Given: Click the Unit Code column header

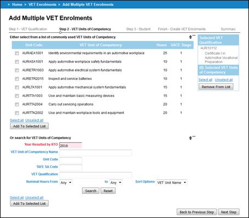Looking at the screenshot, I should [34, 45].
